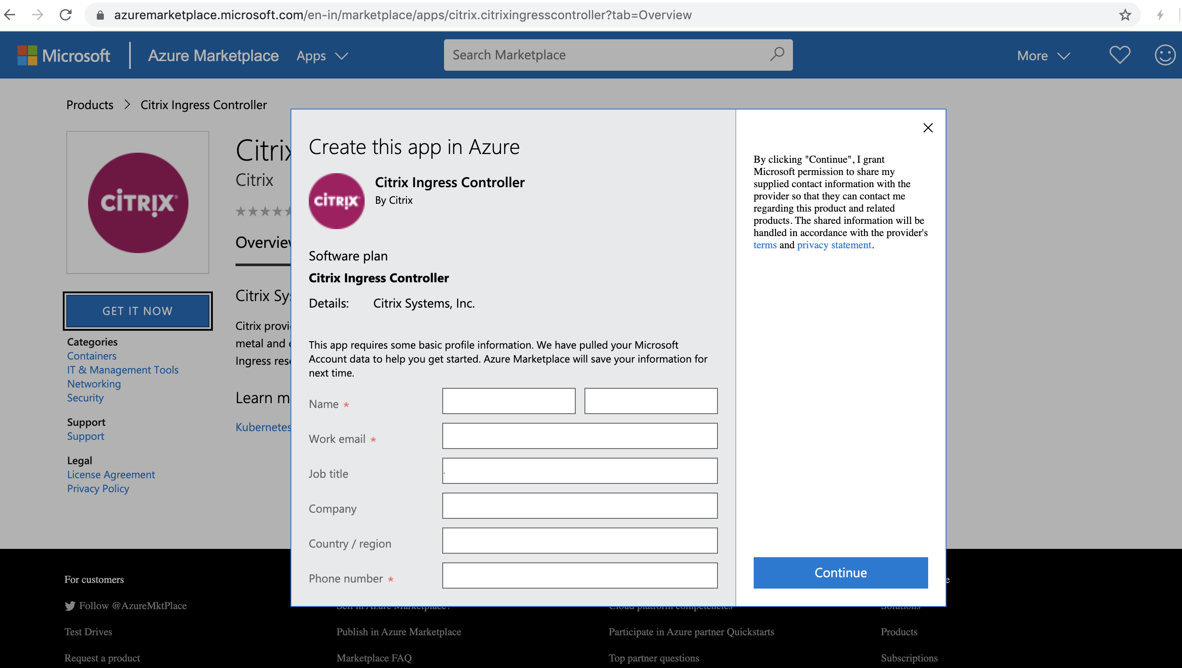Reload the page with the refresh icon

[x=65, y=15]
